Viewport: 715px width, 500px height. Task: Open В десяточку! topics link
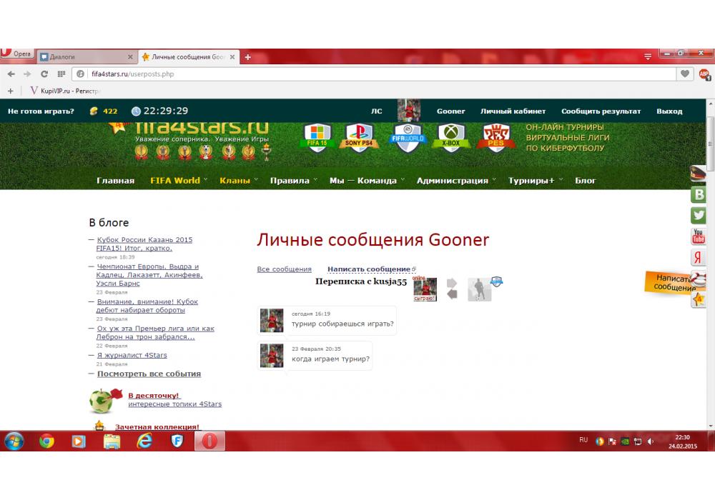point(153,396)
